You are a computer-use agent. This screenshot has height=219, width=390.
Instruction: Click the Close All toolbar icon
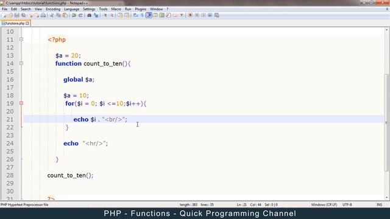point(37,15)
